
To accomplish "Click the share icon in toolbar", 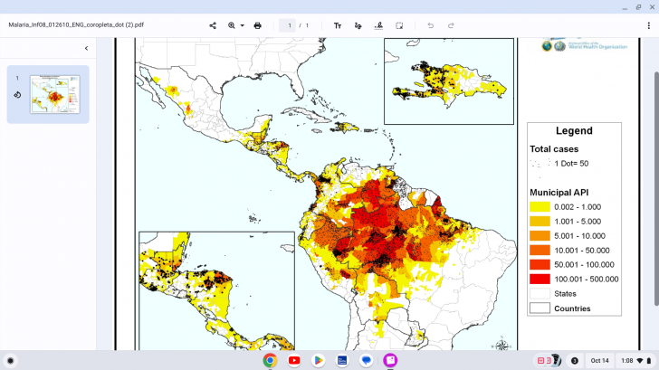I will [x=213, y=25].
